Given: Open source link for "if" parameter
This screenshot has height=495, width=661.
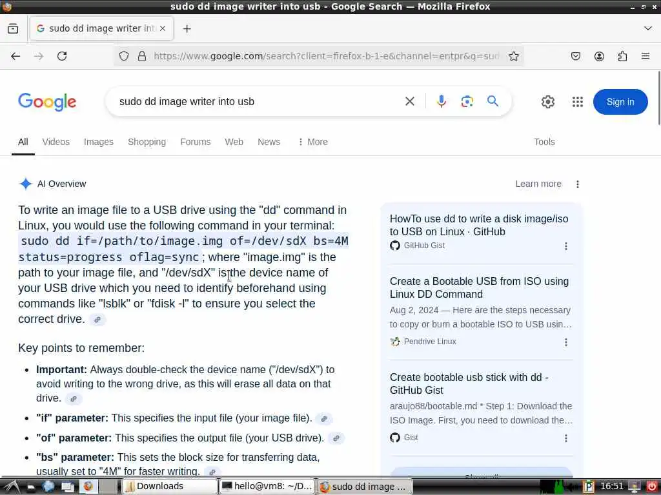Looking at the screenshot, I should click(324, 419).
